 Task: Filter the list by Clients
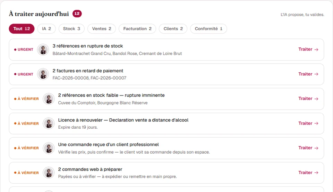(173, 29)
